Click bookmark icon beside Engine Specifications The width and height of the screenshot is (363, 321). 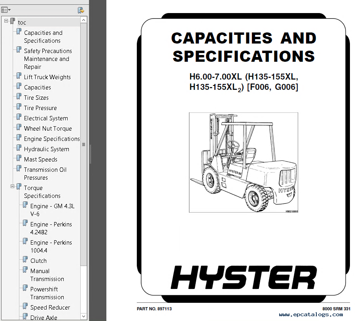point(19,137)
